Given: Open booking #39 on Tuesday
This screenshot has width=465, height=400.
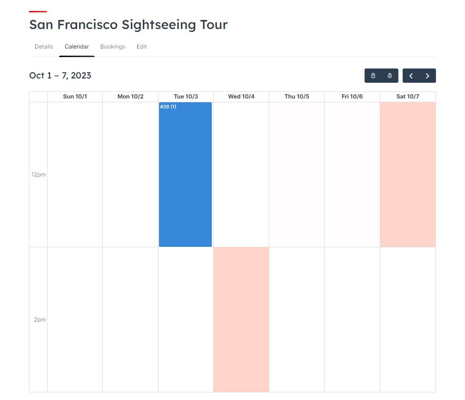Looking at the screenshot, I should click(x=185, y=174).
